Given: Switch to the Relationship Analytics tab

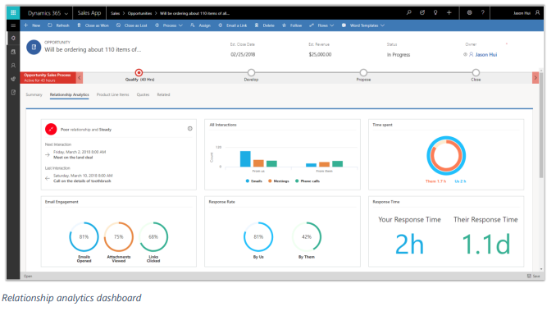Looking at the screenshot, I should [x=70, y=94].
